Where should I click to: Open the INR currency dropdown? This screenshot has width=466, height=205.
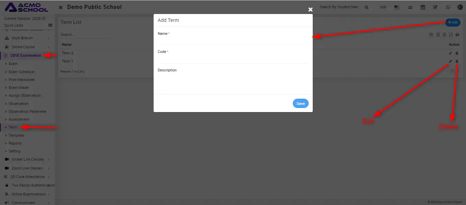(x=383, y=7)
